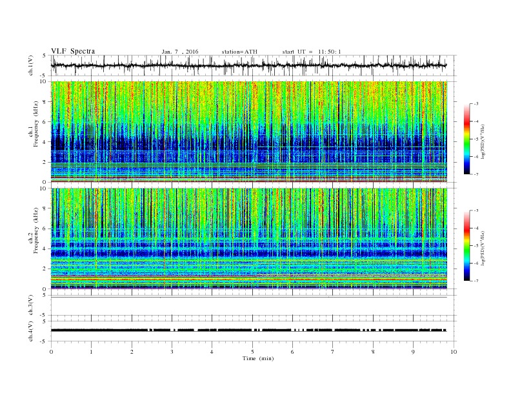Click the thick black ch.4 signal trace

tap(248, 330)
